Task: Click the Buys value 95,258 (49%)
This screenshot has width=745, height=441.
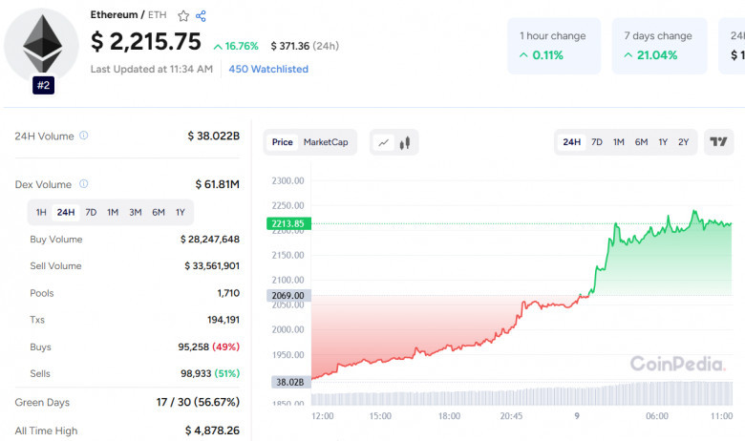Action: click(208, 347)
